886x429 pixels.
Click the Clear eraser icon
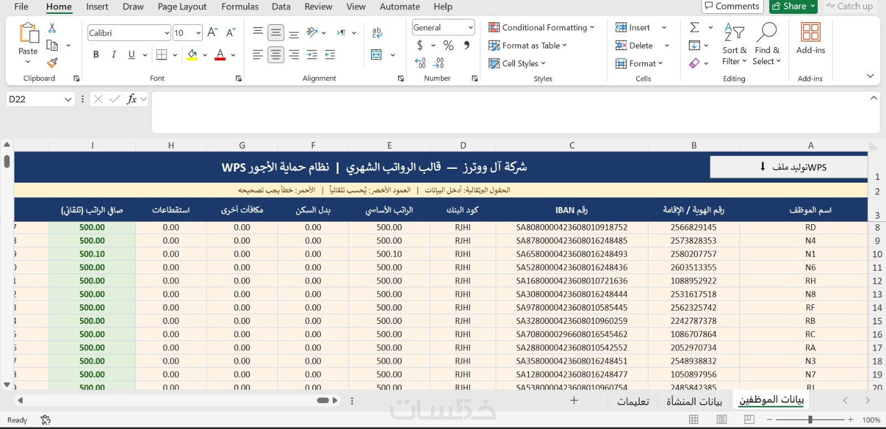(x=694, y=63)
